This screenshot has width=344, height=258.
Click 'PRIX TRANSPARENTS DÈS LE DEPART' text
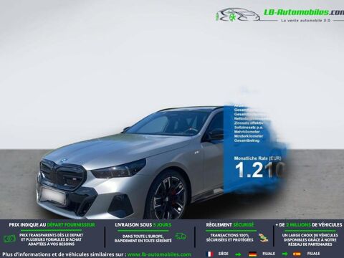pyautogui.click(x=51, y=235)
